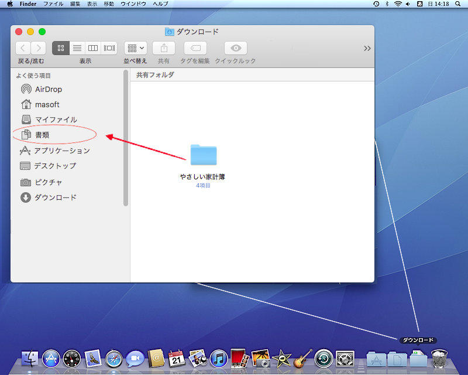
Task: Open Preview in the Dock
Action: 198,358
